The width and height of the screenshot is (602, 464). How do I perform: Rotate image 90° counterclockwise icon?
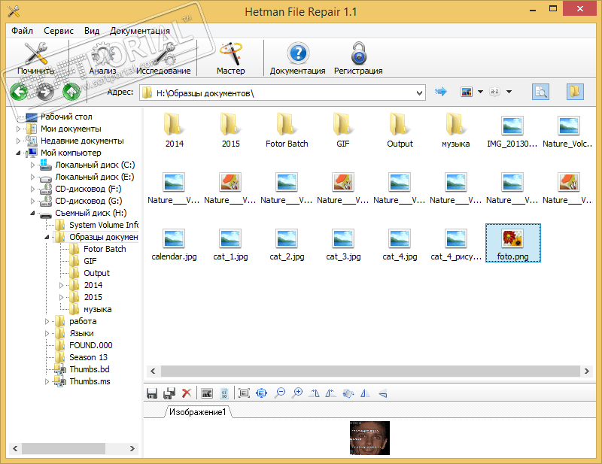pos(330,393)
